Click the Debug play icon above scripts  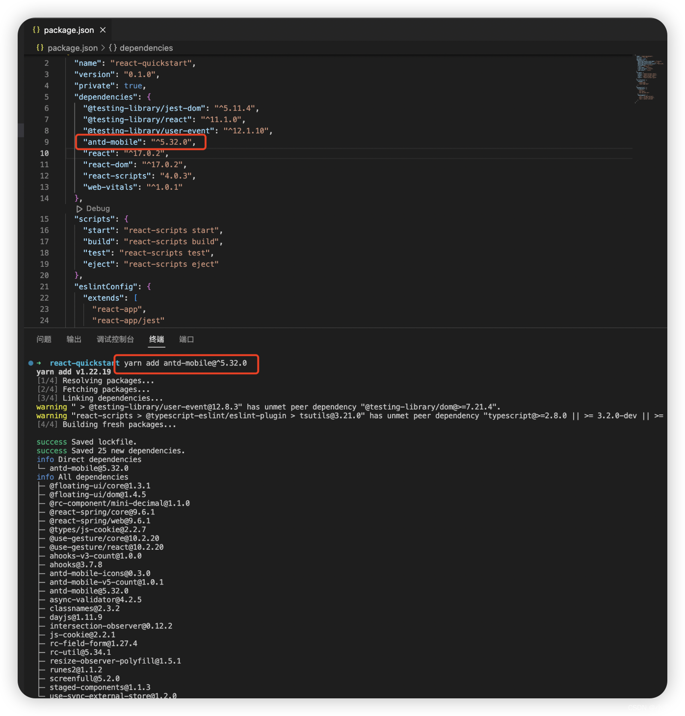(79, 208)
